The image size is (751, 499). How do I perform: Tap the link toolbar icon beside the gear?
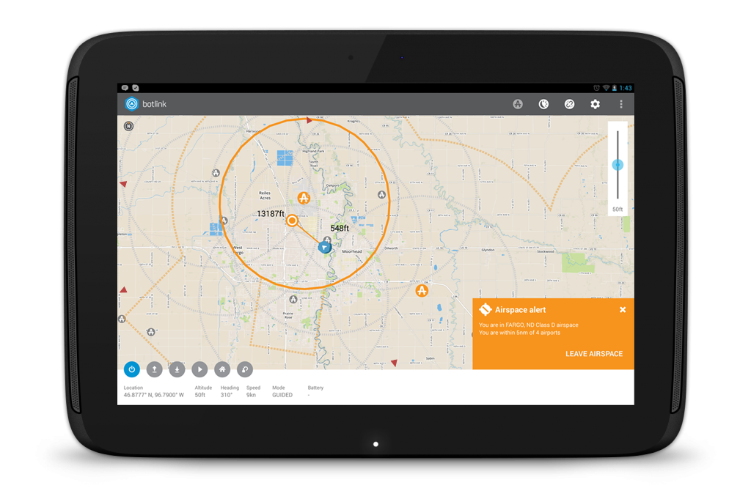[569, 104]
